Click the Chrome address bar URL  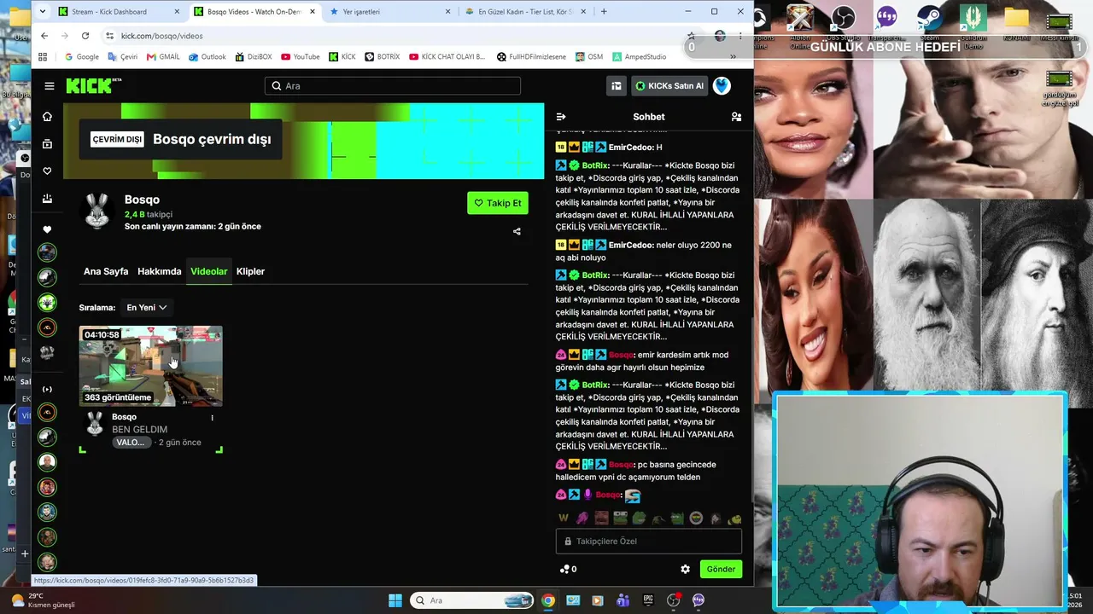pyautogui.click(x=162, y=36)
